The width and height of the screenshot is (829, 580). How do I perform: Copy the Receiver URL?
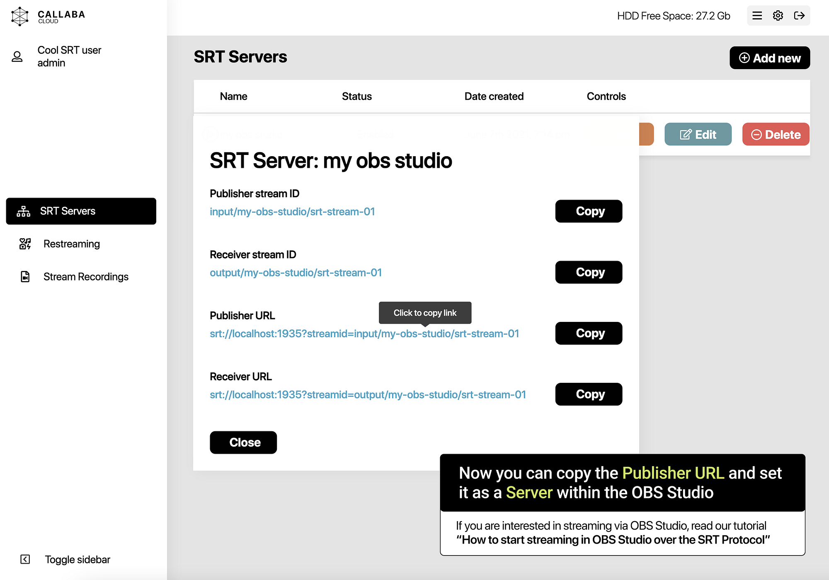tap(589, 394)
